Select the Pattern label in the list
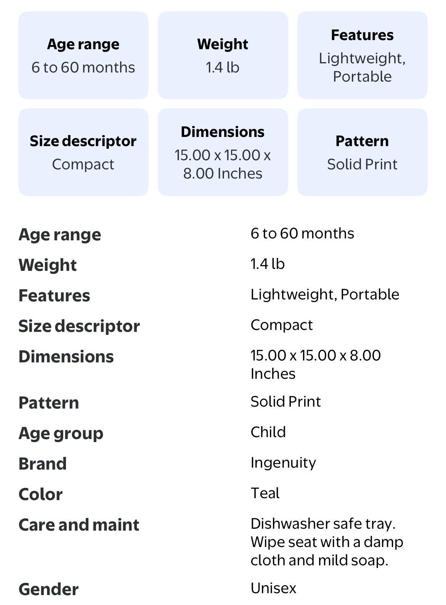 click(49, 403)
